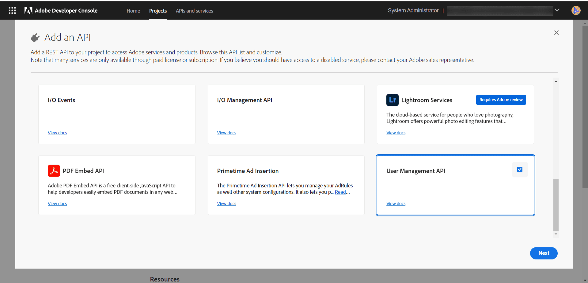Image resolution: width=588 pixels, height=283 pixels.
Task: Switch to APIs and services tab
Action: (x=194, y=11)
